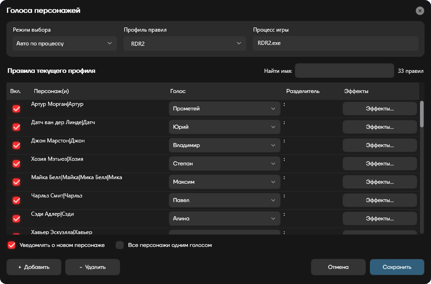
Task: Change the Юрий voice selection
Action: click(x=225, y=127)
